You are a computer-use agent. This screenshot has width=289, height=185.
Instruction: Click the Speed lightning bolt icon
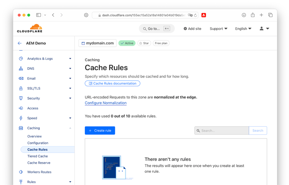(21, 118)
